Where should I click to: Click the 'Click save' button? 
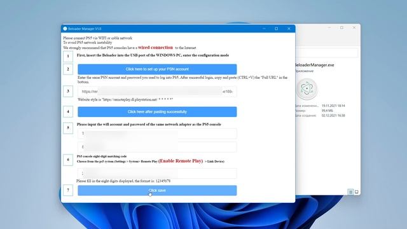point(157,190)
